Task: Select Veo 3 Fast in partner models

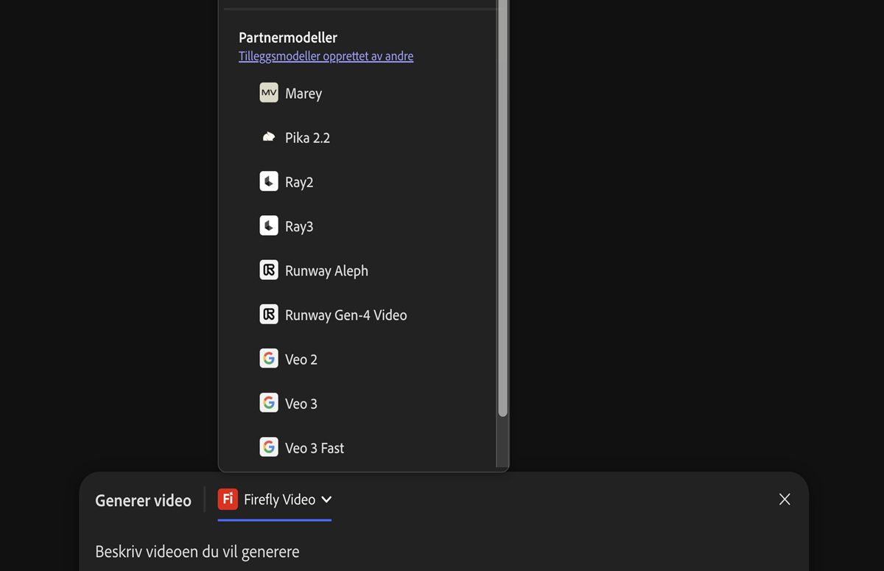Action: (315, 448)
